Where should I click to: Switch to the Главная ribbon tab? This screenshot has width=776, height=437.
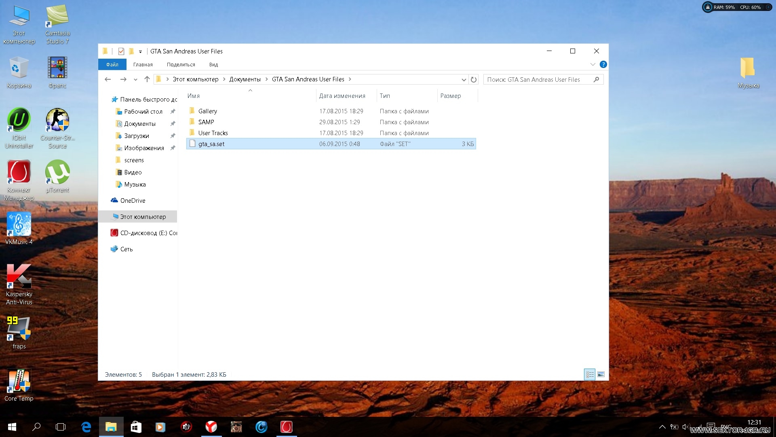pos(143,65)
